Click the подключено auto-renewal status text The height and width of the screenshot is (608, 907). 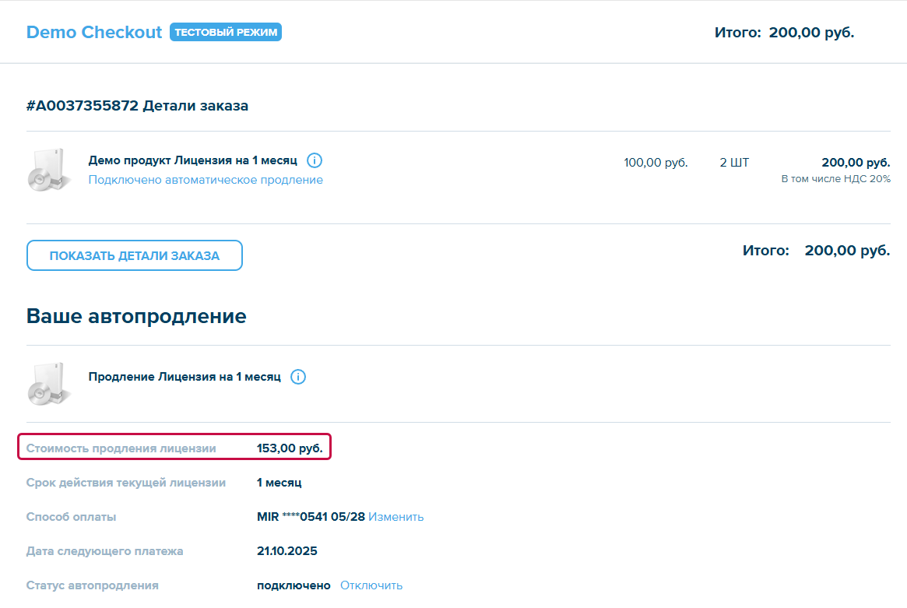click(294, 585)
